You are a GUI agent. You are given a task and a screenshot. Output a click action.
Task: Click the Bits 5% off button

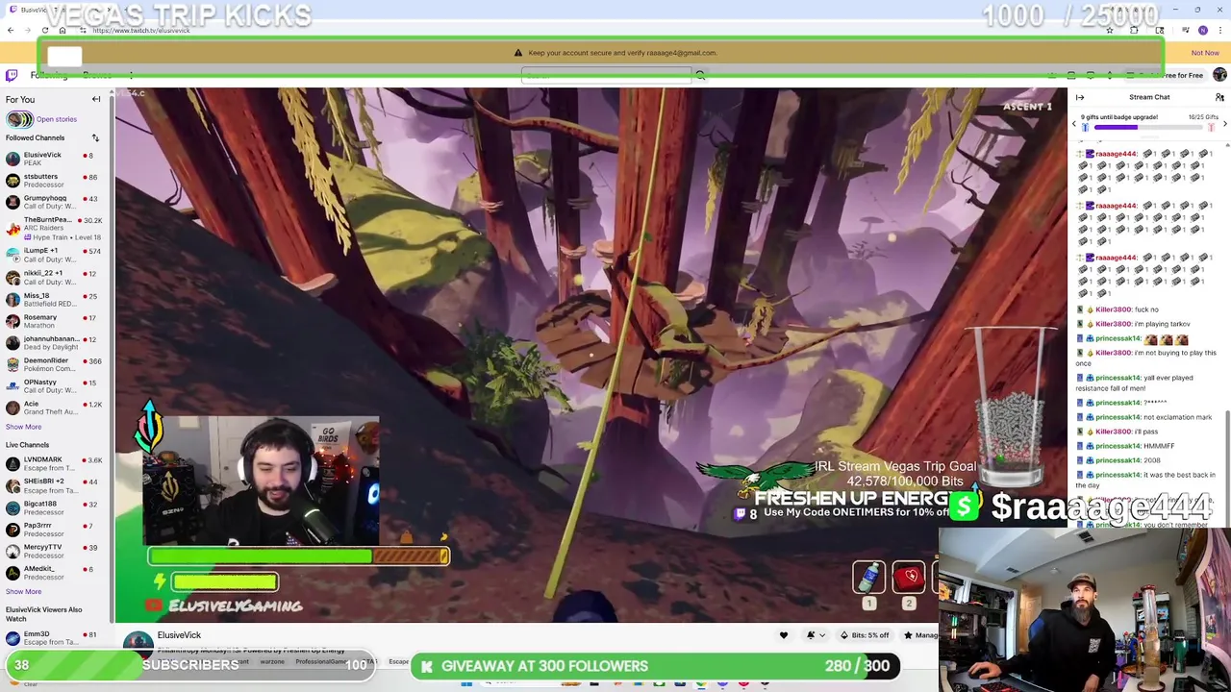[864, 635]
